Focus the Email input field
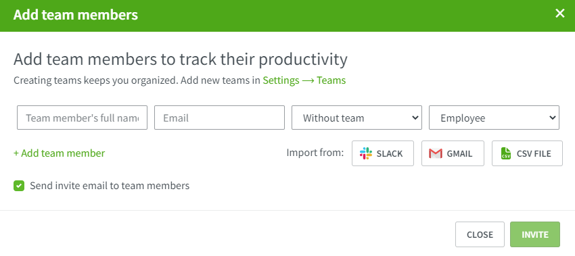The height and width of the screenshot is (256, 575). point(219,118)
